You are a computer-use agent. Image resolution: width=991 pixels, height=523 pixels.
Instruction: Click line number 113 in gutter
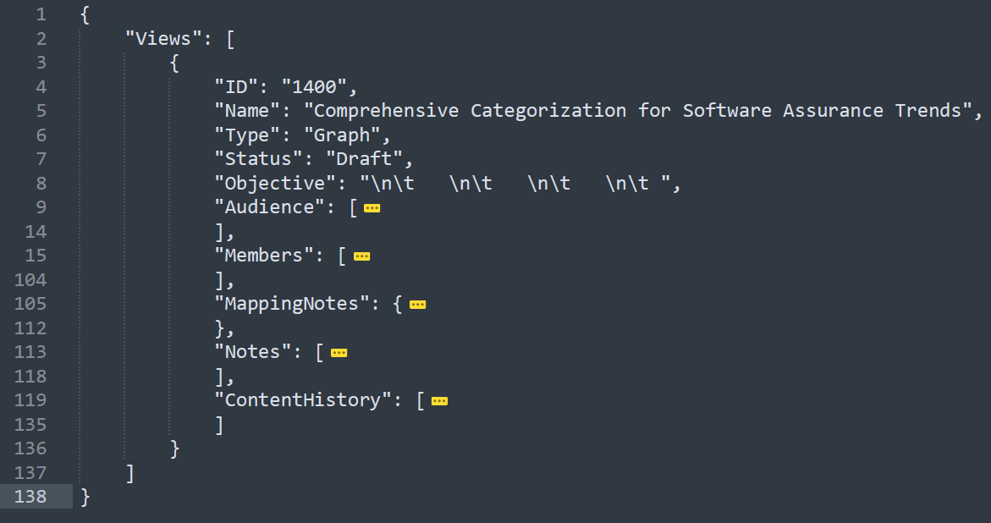[30, 352]
